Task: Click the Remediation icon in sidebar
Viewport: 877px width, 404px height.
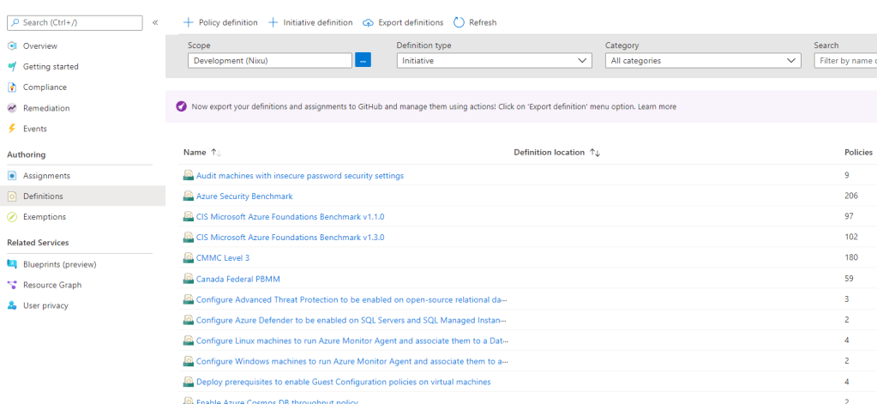Action: coord(12,108)
